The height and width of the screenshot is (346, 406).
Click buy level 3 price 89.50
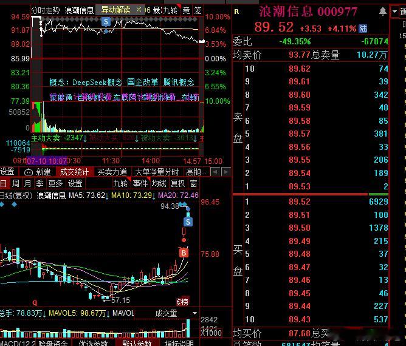pos(300,228)
